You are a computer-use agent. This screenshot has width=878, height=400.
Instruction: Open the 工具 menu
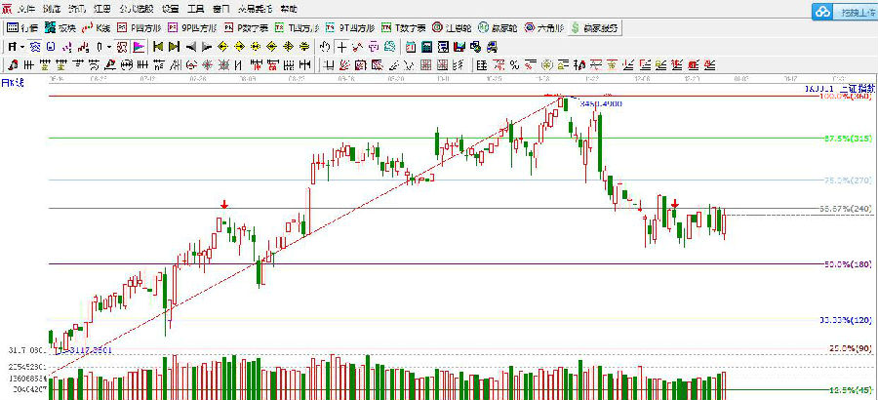pyautogui.click(x=195, y=8)
